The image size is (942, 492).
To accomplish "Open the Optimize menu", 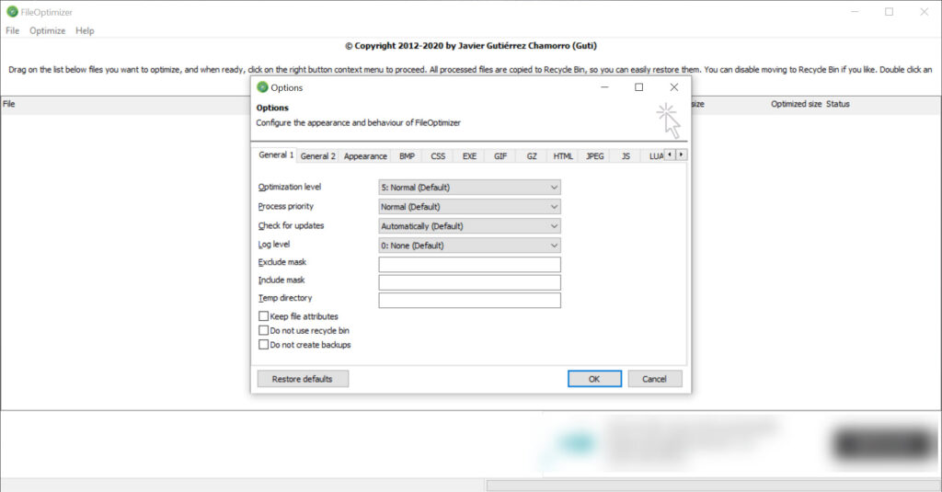I will (x=48, y=30).
